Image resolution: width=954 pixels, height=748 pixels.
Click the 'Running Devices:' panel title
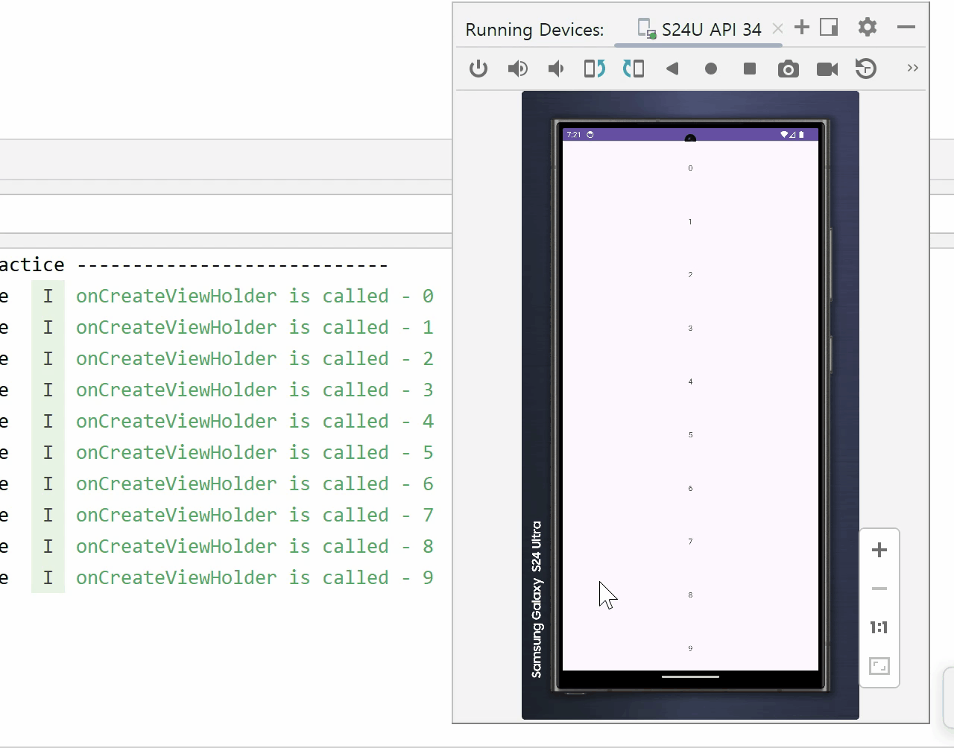pos(534,30)
